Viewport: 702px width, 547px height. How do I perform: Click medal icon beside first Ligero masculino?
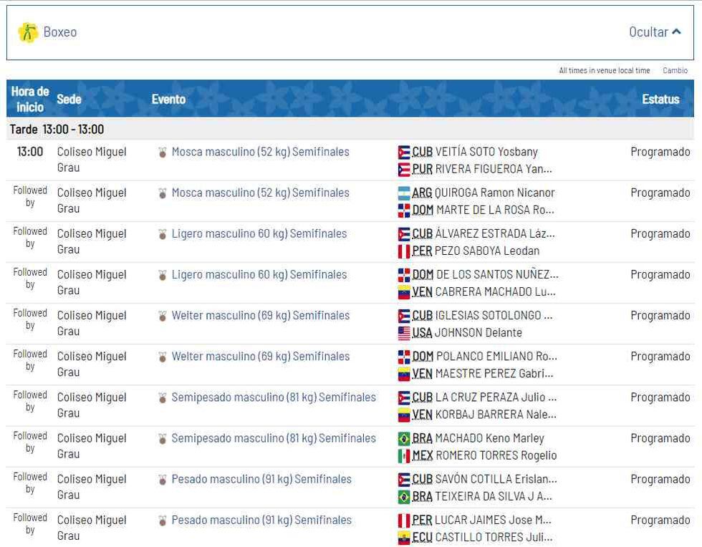click(x=163, y=234)
